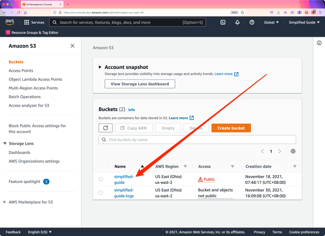Bookmark the page with the star icon
Viewport: 325px width, 236px height.
(243, 13)
